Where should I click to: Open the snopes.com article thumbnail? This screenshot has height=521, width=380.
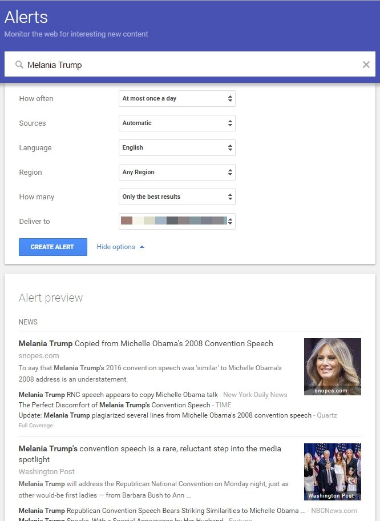pyautogui.click(x=332, y=367)
